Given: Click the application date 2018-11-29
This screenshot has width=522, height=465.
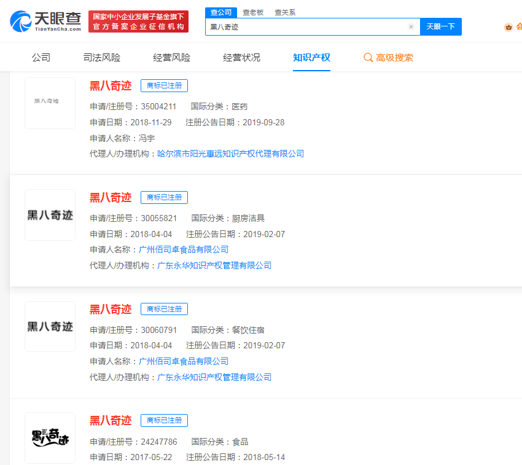Looking at the screenshot, I should (x=151, y=123).
